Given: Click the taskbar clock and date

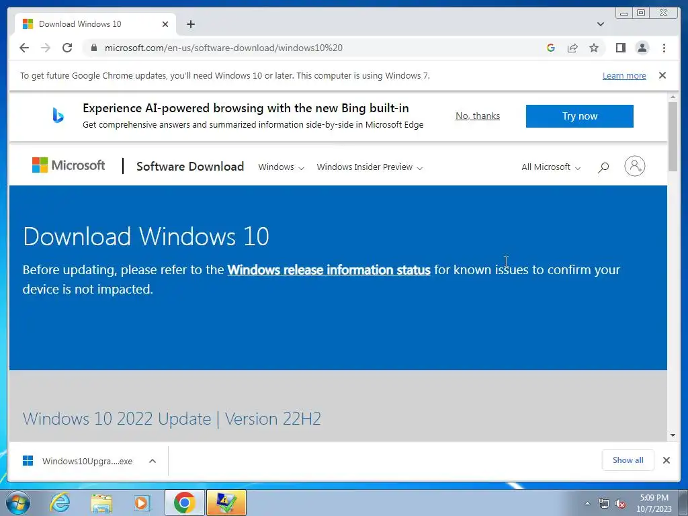Looking at the screenshot, I should click(x=654, y=503).
